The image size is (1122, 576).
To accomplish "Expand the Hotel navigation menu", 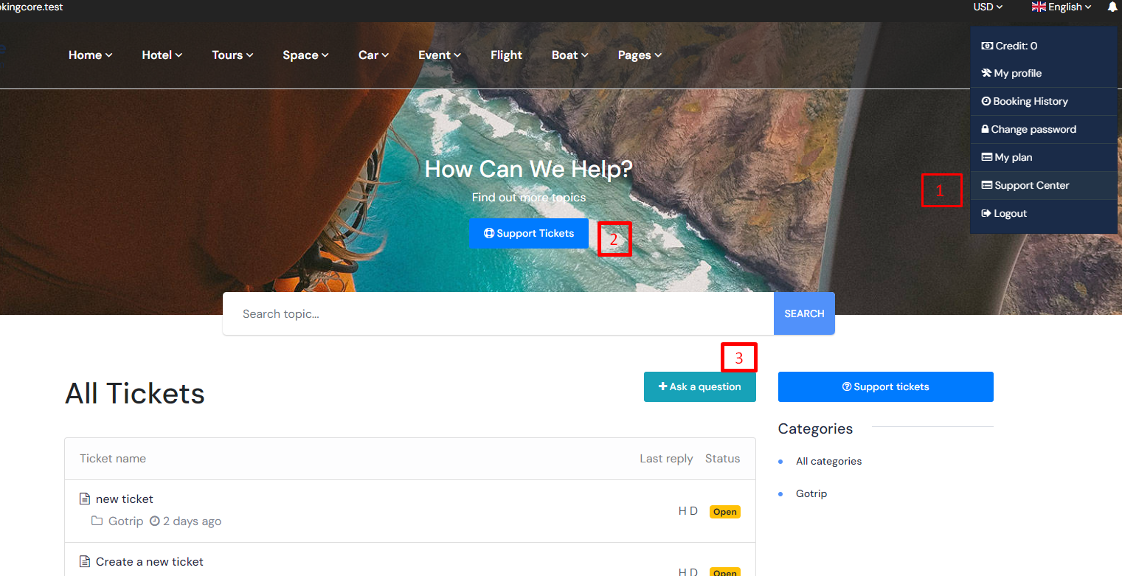I will pos(162,55).
